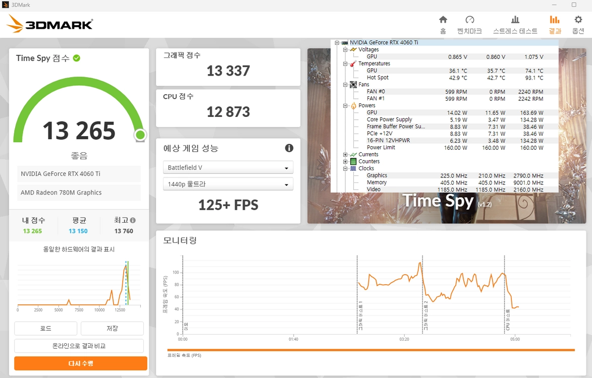Click the Powers flame icon

click(x=353, y=105)
